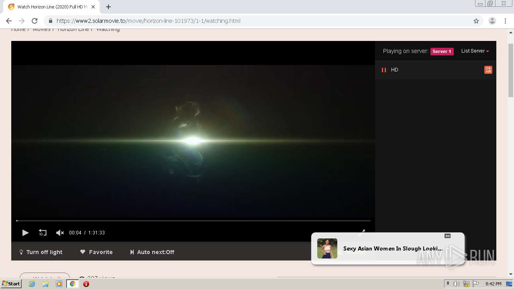Bookmark this page with star

[476, 21]
